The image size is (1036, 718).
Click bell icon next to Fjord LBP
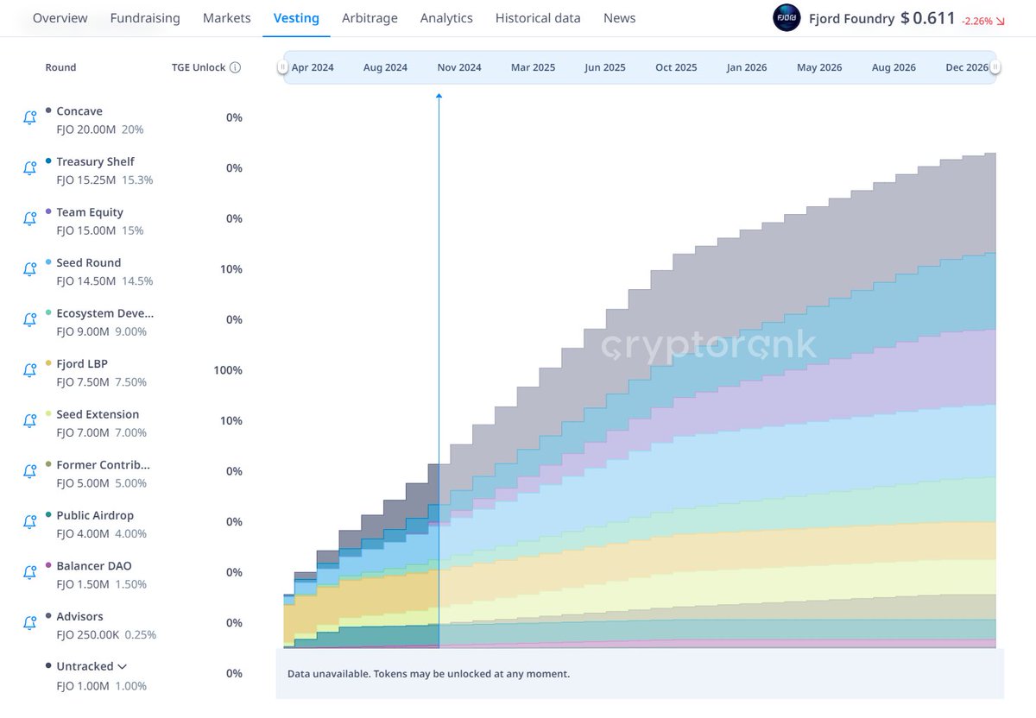click(29, 370)
